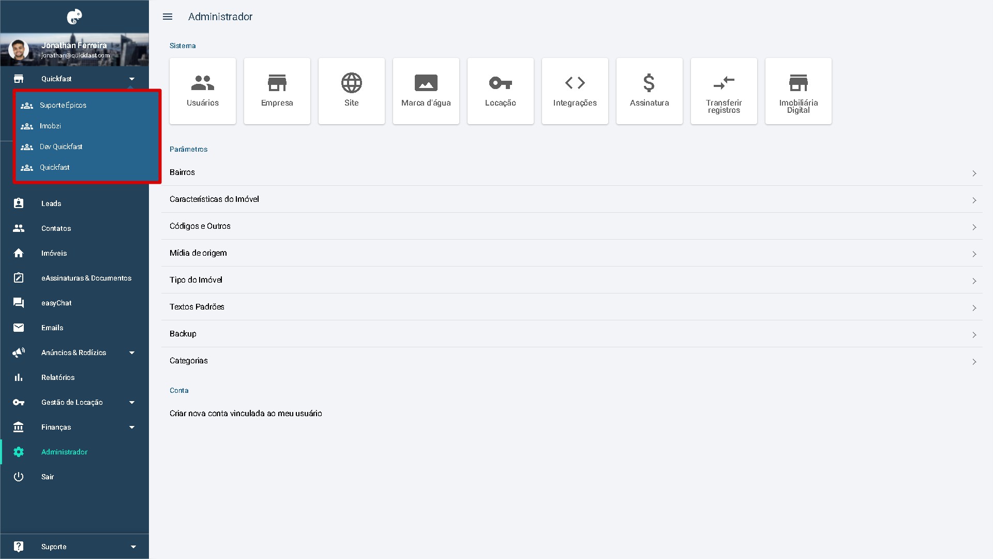
Task: Expand the Finanças submenu arrow
Action: click(132, 427)
